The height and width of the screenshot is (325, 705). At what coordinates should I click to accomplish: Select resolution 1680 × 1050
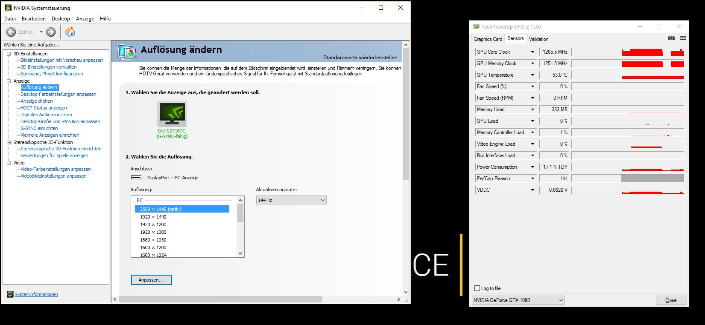tap(153, 240)
